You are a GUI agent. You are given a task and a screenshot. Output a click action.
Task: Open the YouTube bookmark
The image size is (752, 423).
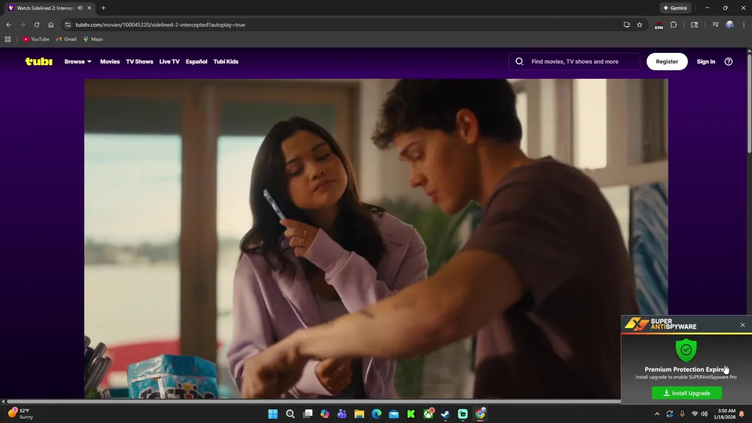point(36,39)
